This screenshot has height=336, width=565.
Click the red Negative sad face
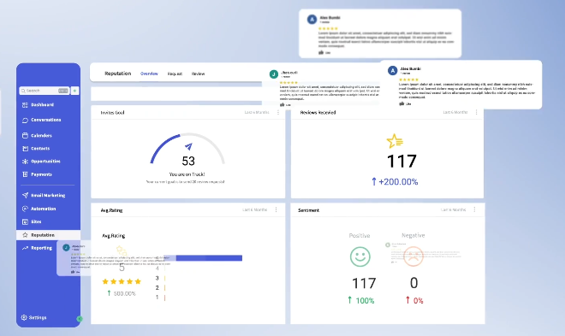tap(413, 256)
